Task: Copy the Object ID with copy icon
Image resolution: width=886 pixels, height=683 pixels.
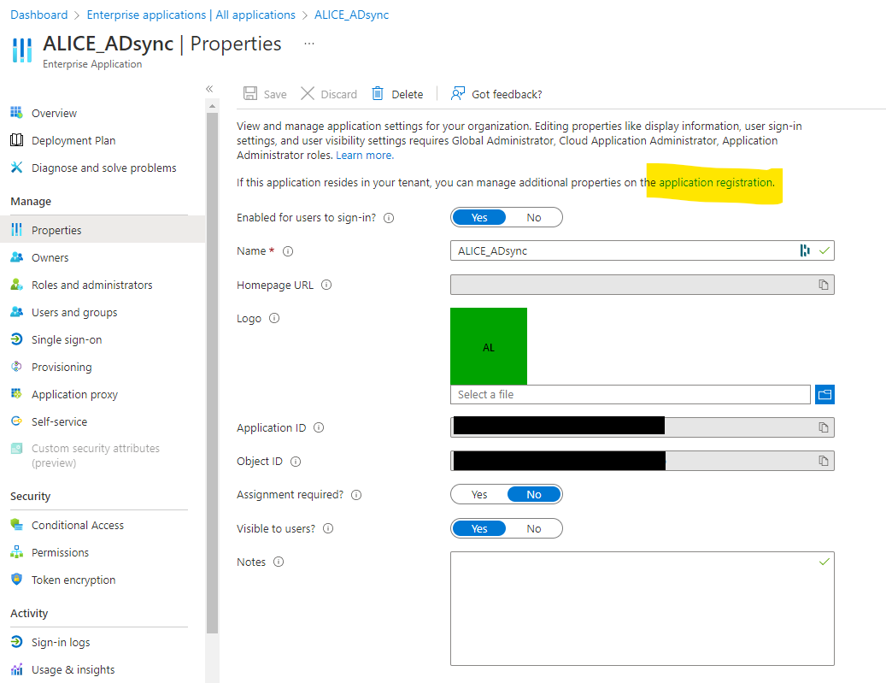Action: click(824, 462)
